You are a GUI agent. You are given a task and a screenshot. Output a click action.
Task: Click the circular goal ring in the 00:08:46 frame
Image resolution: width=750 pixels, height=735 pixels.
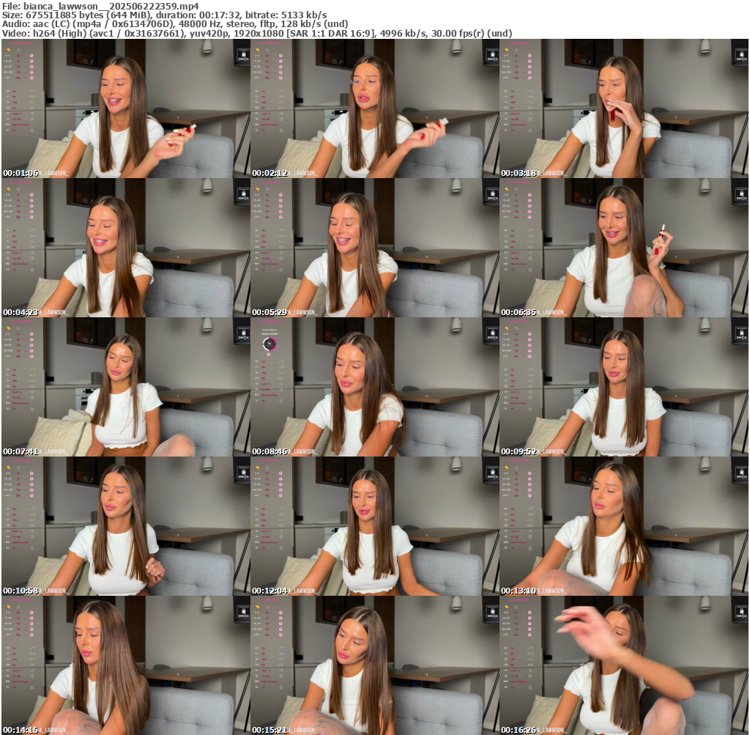pyautogui.click(x=269, y=343)
